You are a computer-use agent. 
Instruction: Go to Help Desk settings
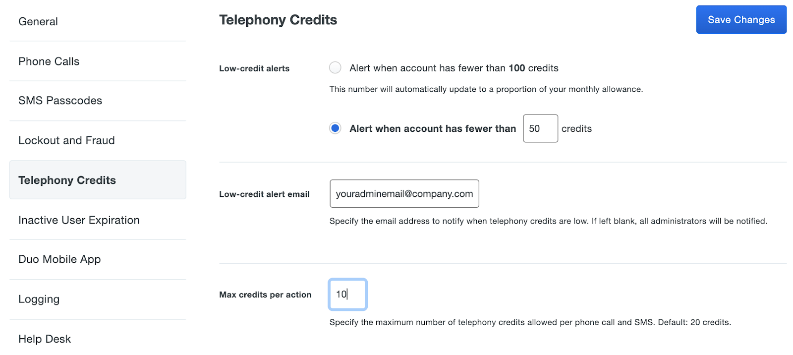coord(98,339)
